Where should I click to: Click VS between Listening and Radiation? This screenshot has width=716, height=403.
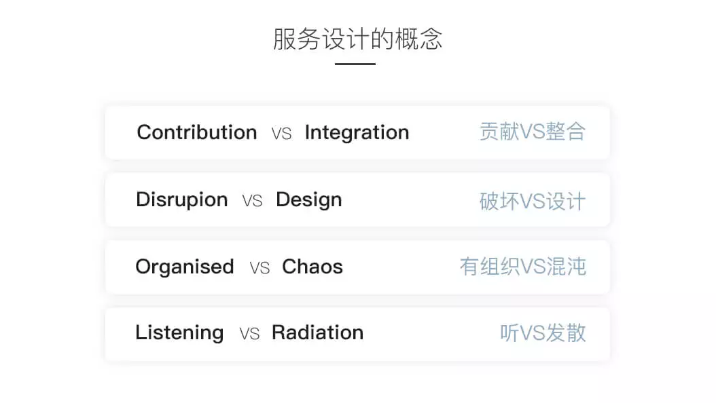click(x=249, y=334)
